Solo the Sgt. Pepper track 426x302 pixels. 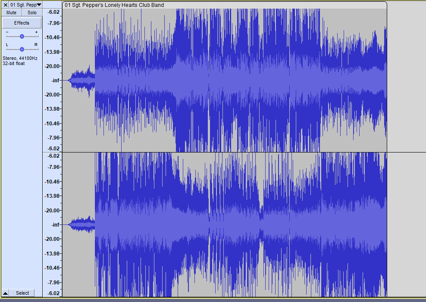pyautogui.click(x=31, y=12)
